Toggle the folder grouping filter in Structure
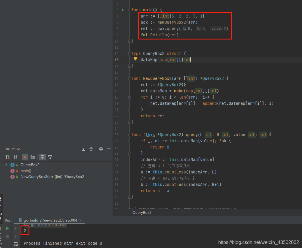 [33, 157]
